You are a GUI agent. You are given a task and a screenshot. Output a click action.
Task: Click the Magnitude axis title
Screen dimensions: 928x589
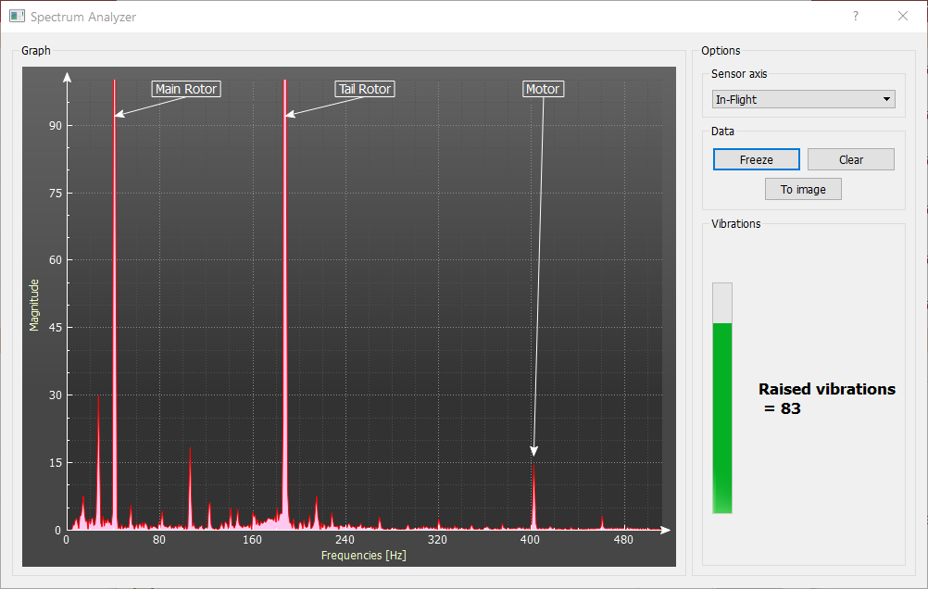(34, 305)
